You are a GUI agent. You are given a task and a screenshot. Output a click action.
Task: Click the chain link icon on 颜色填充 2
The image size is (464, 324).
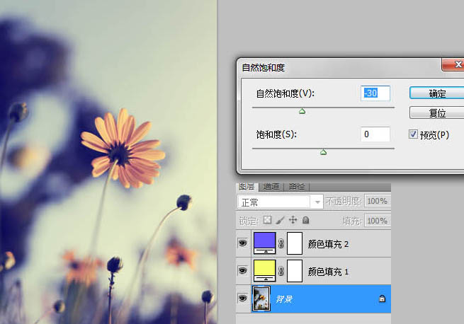[281, 244]
